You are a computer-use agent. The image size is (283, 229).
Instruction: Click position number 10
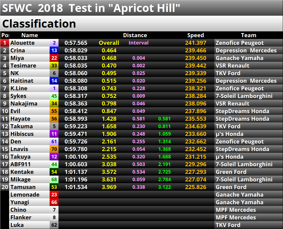coord(5,111)
